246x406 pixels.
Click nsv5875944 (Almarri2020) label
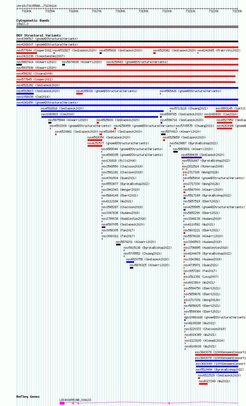[x=68, y=120]
